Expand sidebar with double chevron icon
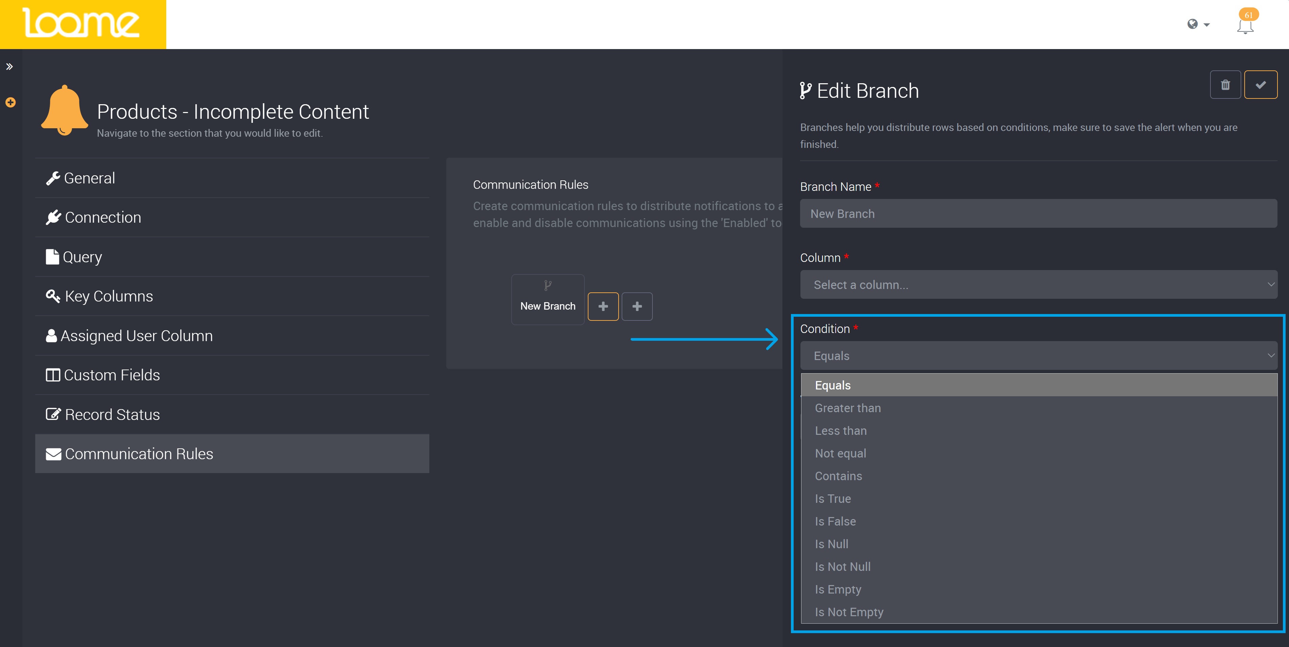This screenshot has width=1289, height=647. [9, 67]
